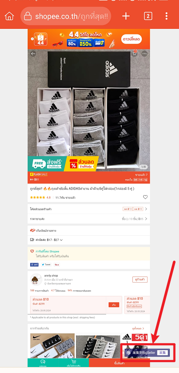Tap the 4.4 download banner button

(x=132, y=39)
